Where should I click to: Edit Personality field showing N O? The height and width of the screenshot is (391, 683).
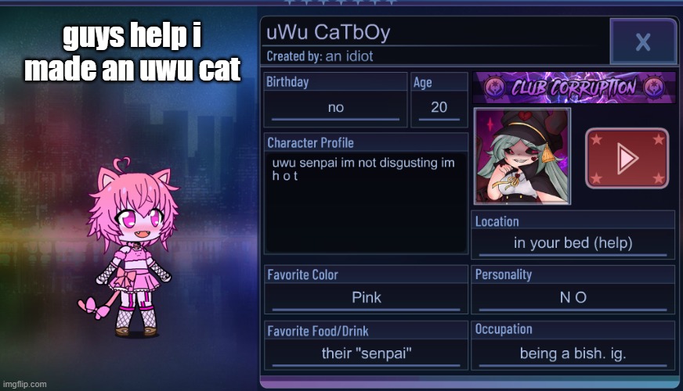[573, 299]
